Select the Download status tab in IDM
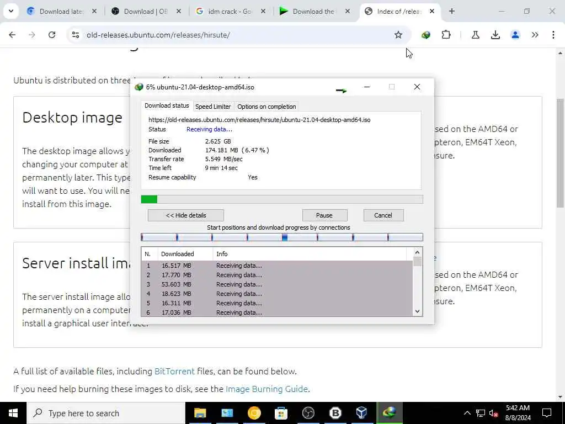The width and height of the screenshot is (565, 424). click(x=167, y=105)
